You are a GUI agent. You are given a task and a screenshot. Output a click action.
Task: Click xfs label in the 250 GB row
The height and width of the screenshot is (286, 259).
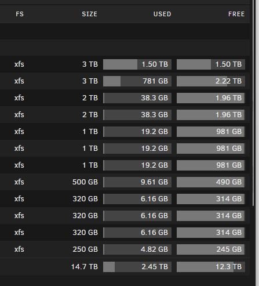pyautogui.click(x=19, y=249)
